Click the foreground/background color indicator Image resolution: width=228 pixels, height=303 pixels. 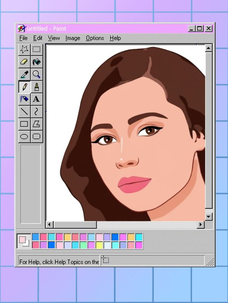24,241
